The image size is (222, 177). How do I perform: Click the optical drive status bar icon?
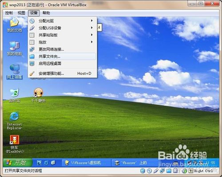(149, 171)
